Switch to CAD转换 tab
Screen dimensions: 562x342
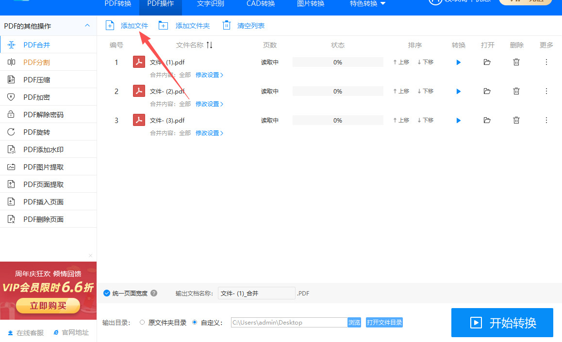[261, 3]
